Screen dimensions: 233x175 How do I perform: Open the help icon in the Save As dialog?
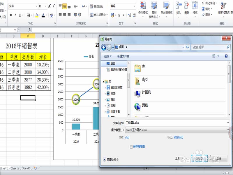[225, 56]
